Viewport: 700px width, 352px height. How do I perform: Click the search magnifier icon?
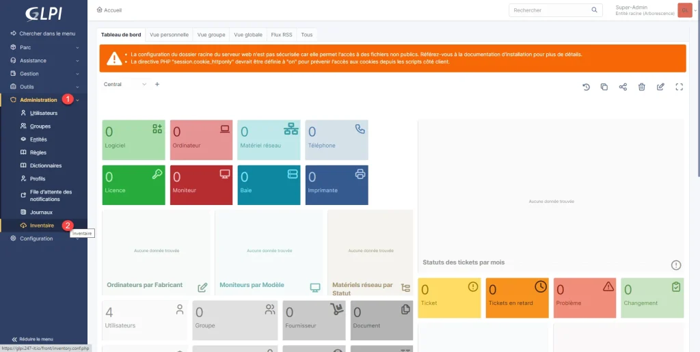coord(594,10)
